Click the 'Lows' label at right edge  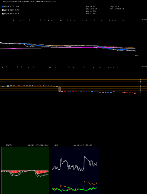(x=145, y=67)
